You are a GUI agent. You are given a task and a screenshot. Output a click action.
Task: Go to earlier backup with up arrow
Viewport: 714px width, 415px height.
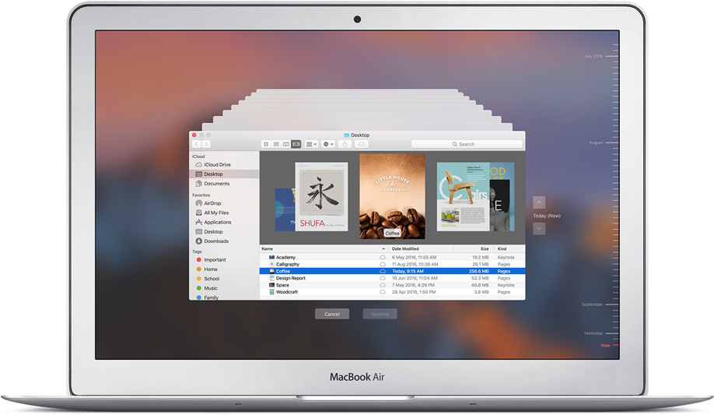[539, 202]
